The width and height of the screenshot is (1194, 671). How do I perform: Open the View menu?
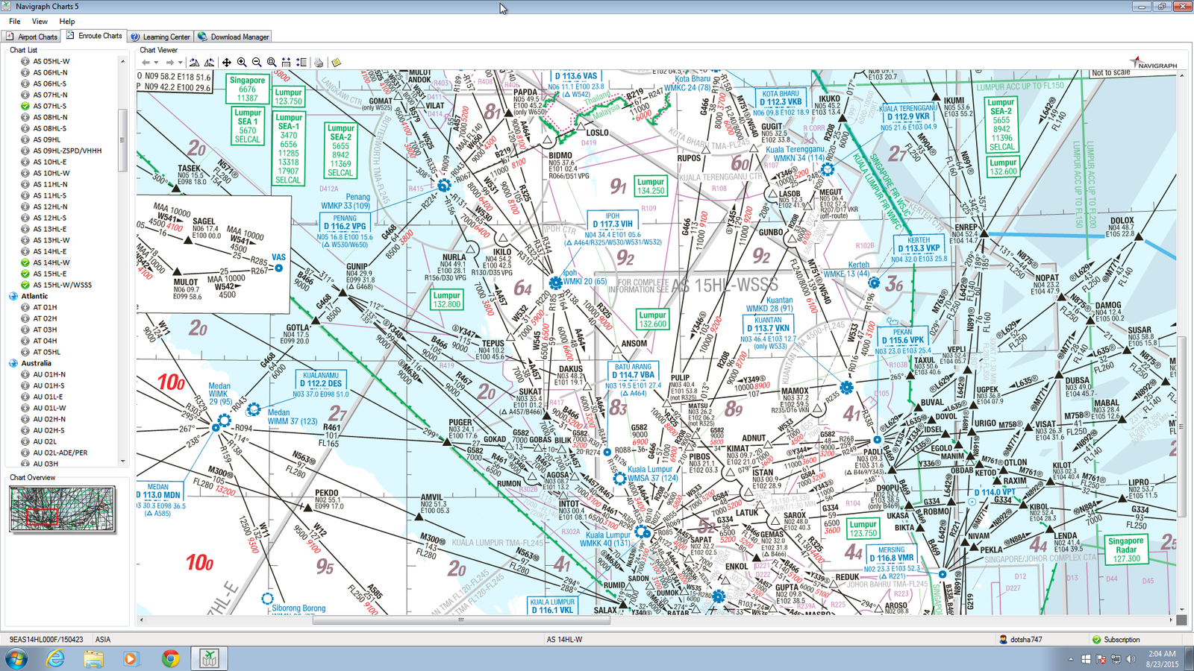(x=40, y=22)
